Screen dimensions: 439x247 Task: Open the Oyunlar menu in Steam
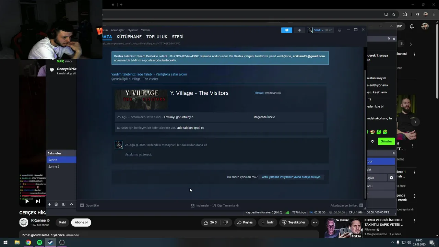click(133, 30)
